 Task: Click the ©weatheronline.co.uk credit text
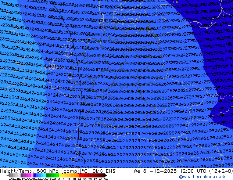point(202,177)
